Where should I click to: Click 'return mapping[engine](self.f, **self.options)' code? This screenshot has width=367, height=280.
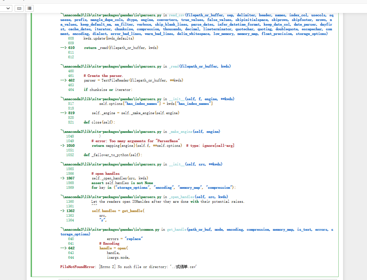coord(137,145)
